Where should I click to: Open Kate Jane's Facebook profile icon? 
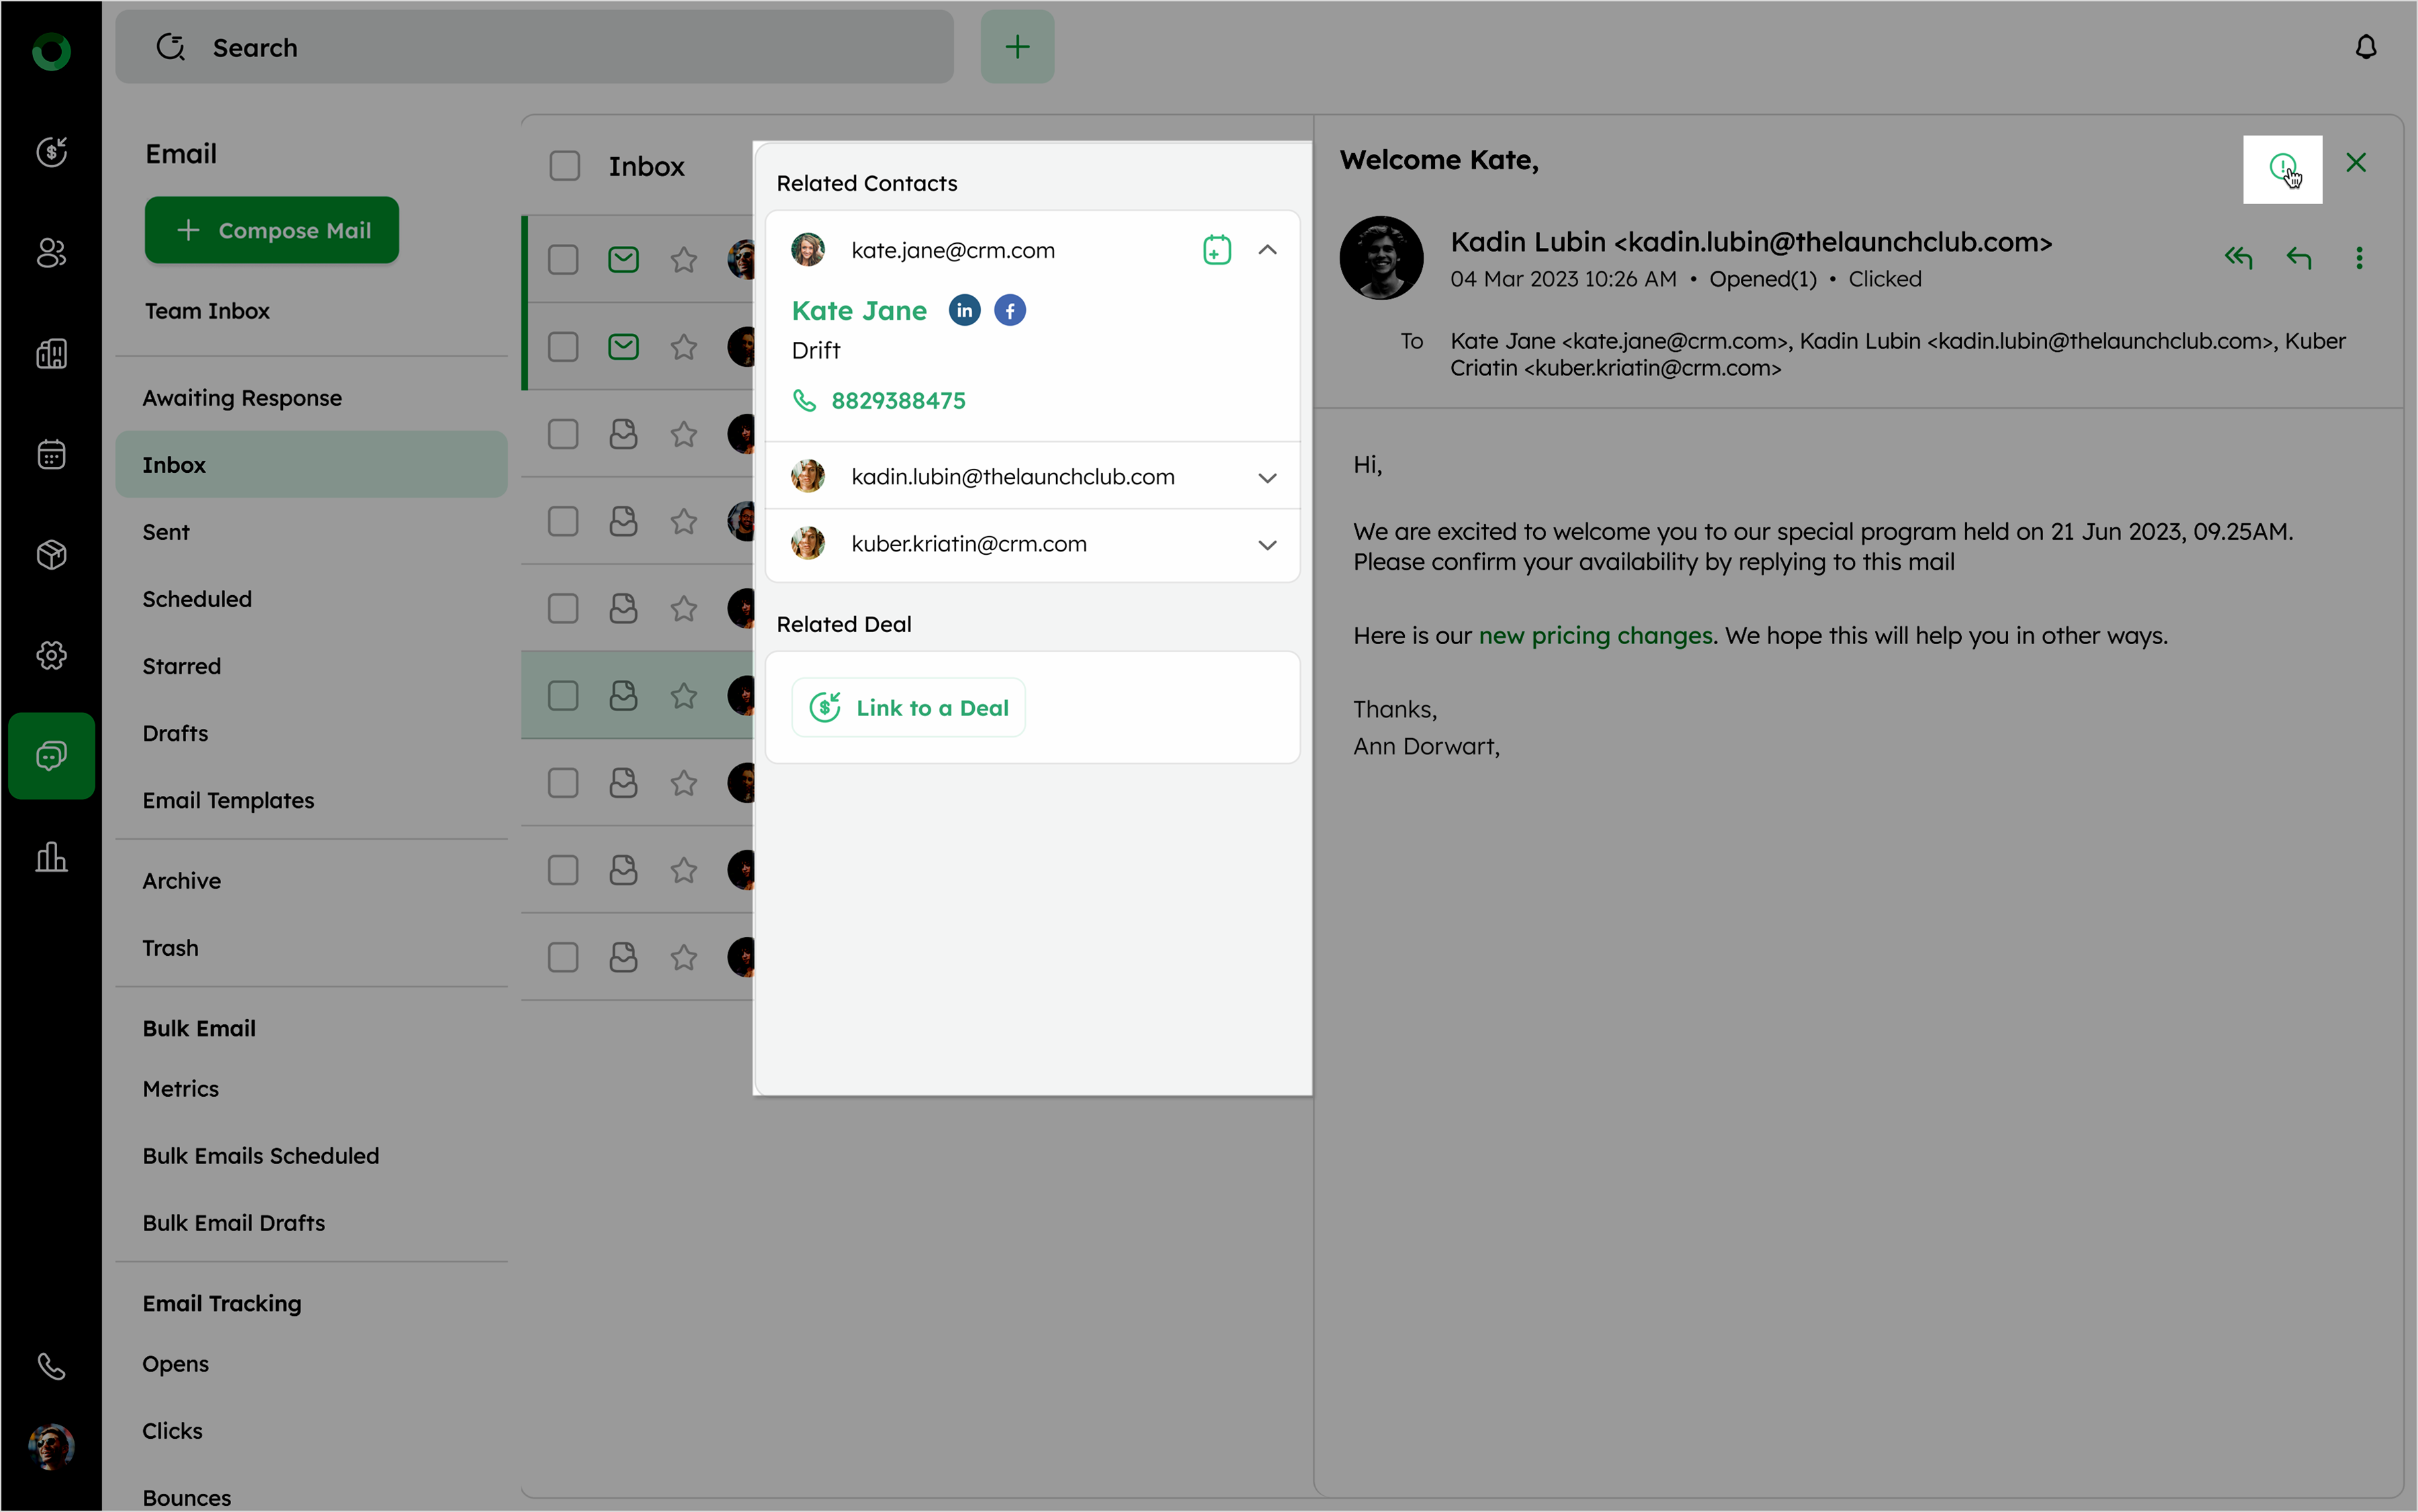(1009, 311)
